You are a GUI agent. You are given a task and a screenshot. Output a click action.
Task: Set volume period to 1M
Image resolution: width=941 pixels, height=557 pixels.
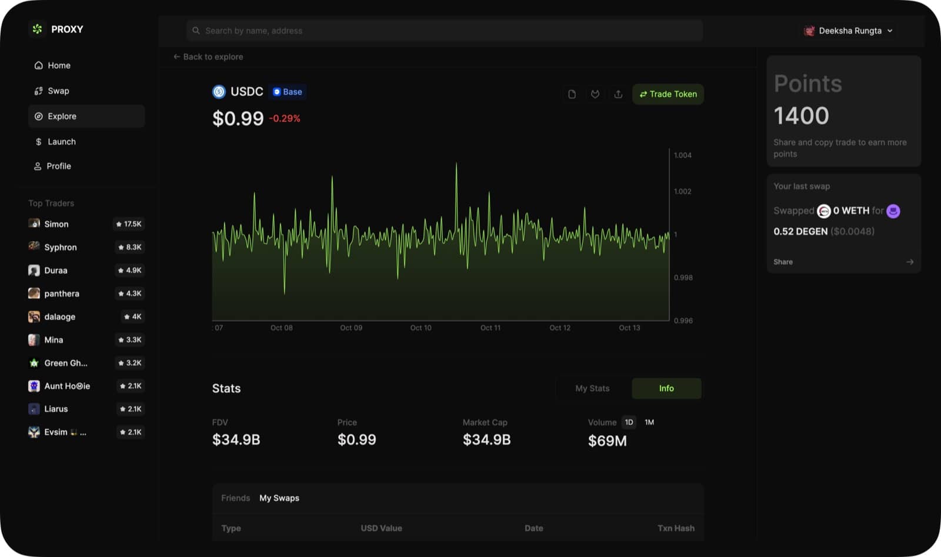click(649, 422)
